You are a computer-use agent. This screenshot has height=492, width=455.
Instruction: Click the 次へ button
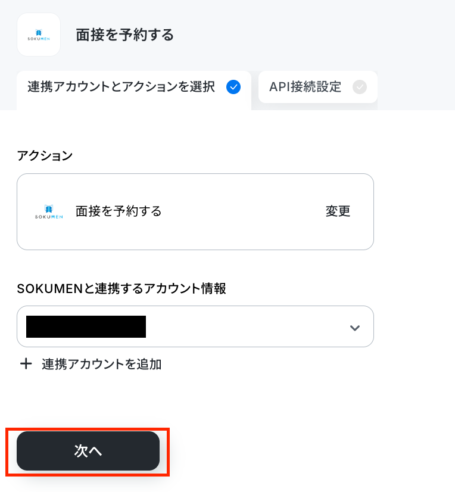(88, 451)
